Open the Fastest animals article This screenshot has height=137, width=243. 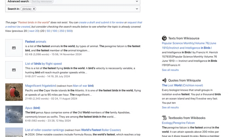36,42
